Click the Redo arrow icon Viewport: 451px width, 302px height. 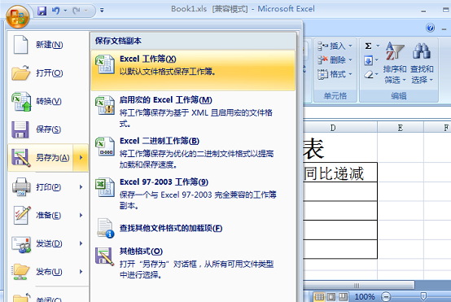click(77, 11)
